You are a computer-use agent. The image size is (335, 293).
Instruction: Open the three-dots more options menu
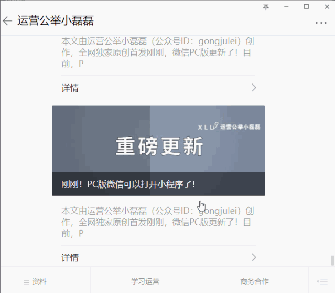(x=321, y=23)
